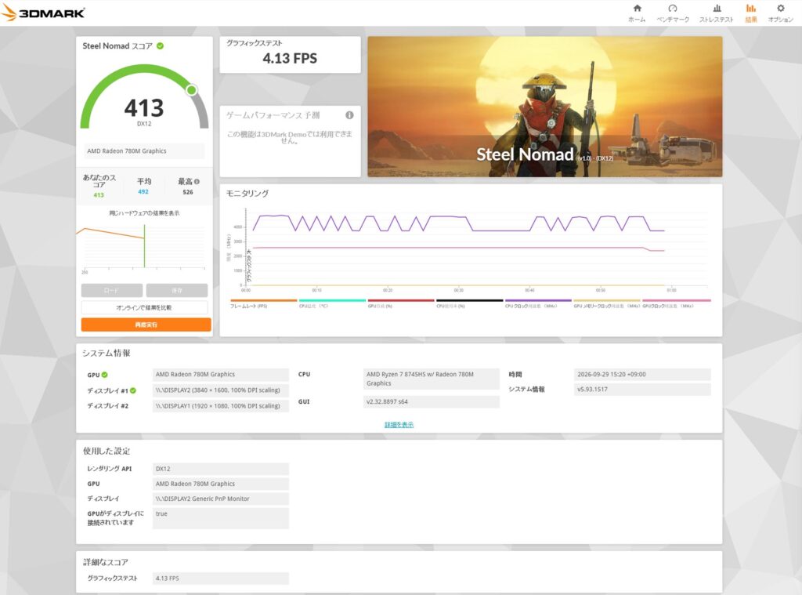Click the 最高 score value 526
Image resolution: width=802 pixels, height=595 pixels.
tap(188, 192)
